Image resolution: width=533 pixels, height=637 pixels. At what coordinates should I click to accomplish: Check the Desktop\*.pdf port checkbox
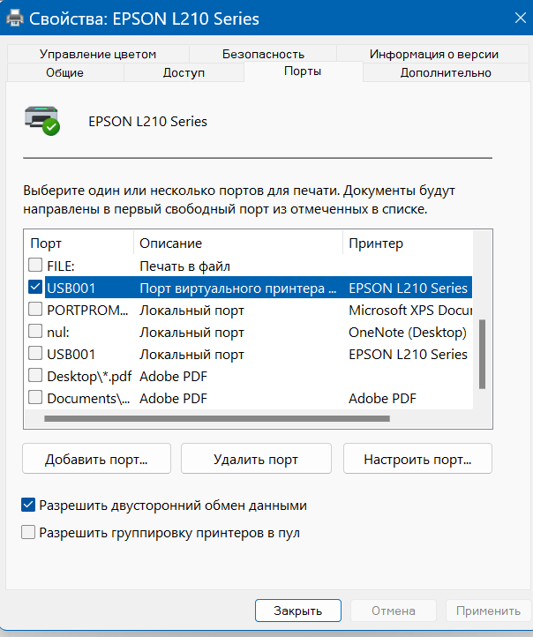point(35,375)
